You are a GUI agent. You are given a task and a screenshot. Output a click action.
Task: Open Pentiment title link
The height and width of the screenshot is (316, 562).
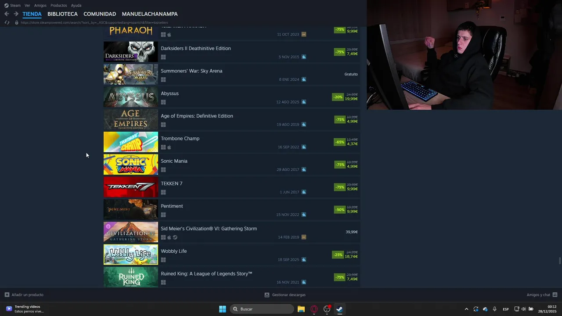click(172, 206)
